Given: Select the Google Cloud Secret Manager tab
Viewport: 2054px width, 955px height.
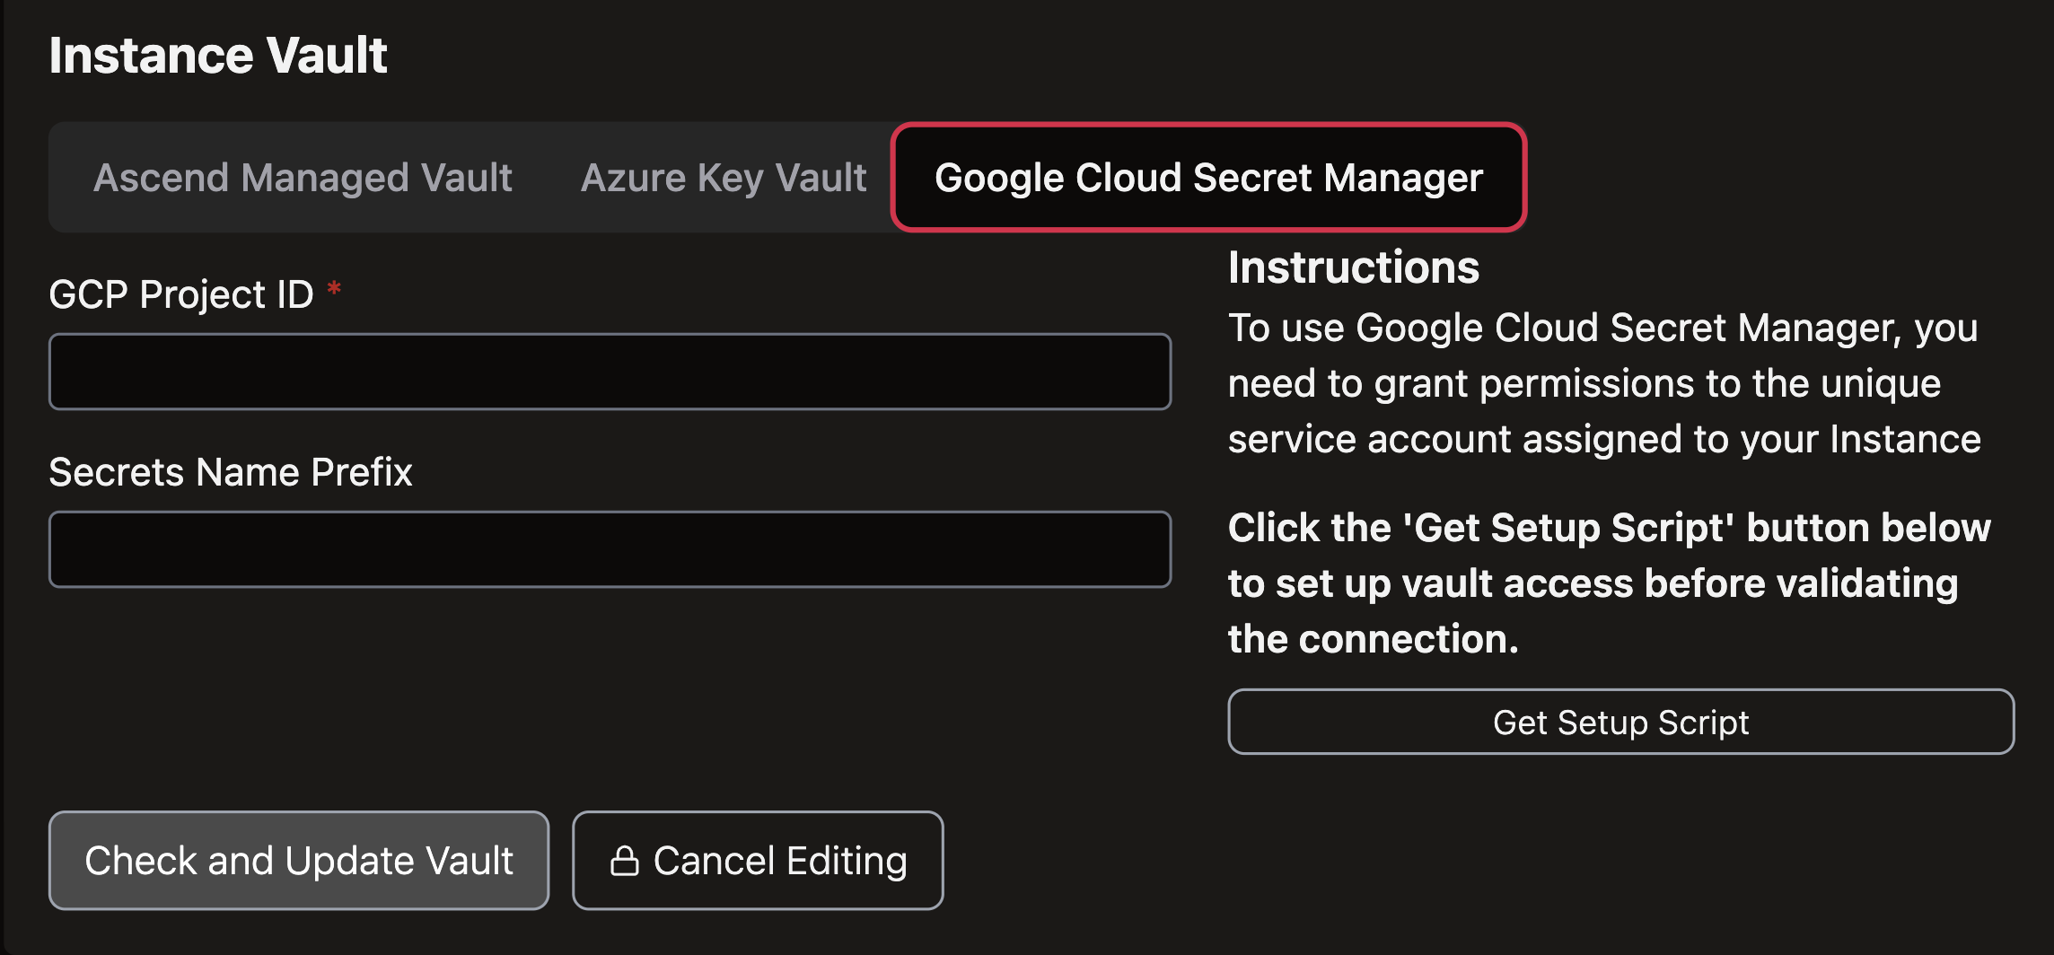Looking at the screenshot, I should click(1208, 178).
